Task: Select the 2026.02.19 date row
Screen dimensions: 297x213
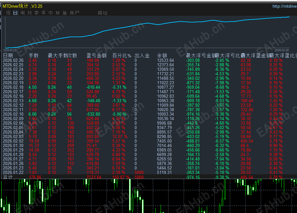Action: click(13, 83)
